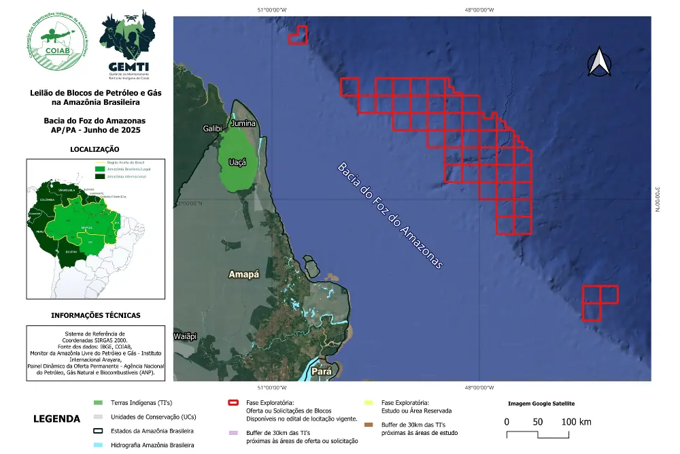Click the cyan Hidrografia Amazônia Brasileira swatch
Image resolution: width=680 pixels, height=454 pixels.
[99, 445]
